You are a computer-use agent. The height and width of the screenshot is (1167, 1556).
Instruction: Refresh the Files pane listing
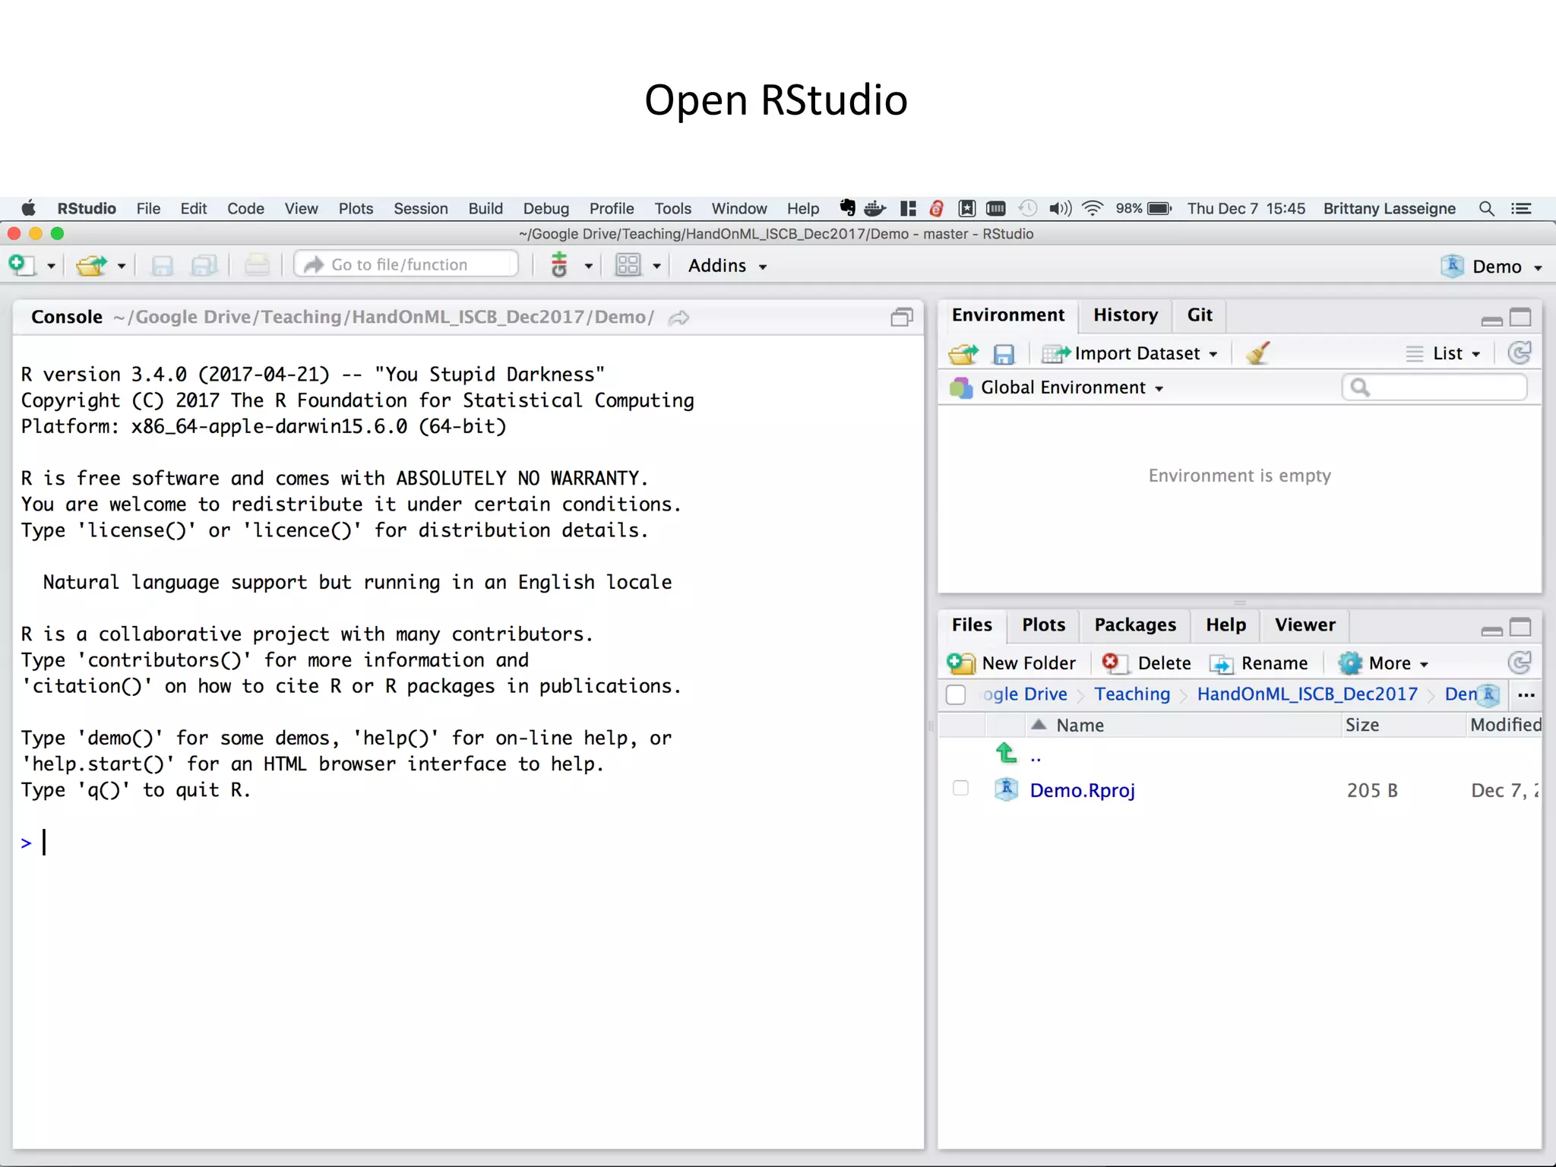[x=1519, y=663]
